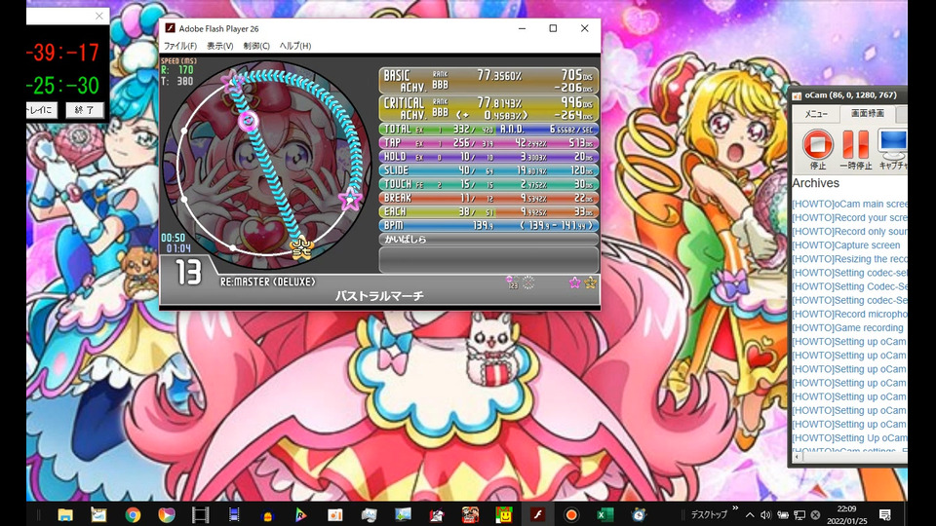
Task: Stop recording with the red 停止 button
Action: click(x=818, y=150)
